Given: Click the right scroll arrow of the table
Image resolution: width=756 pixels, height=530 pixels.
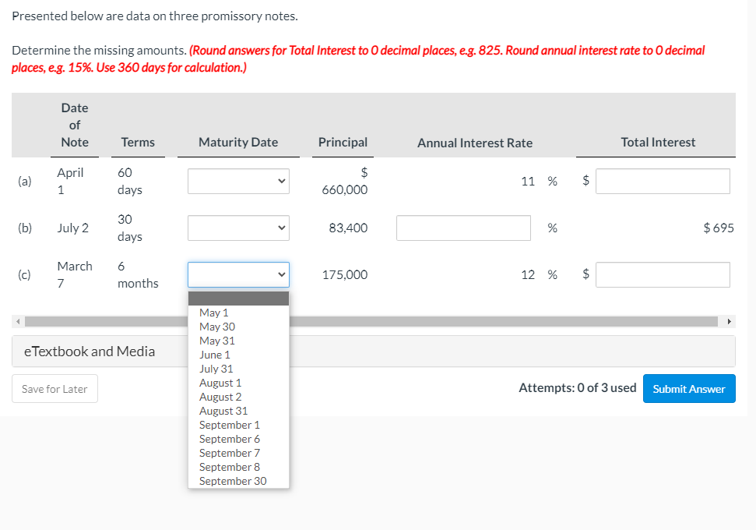Looking at the screenshot, I should (728, 320).
